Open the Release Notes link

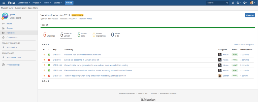coord(86,19)
